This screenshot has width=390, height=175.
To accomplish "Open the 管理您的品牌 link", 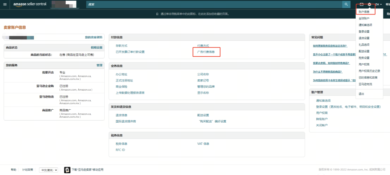I will tap(206, 87).
